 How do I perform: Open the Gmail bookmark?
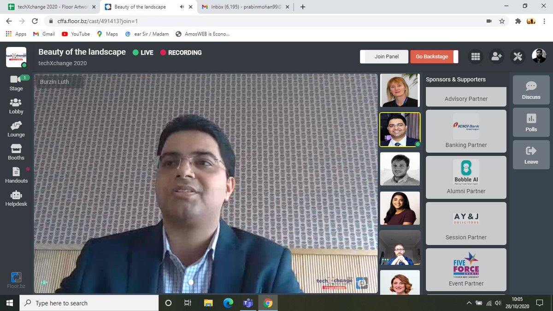pyautogui.click(x=44, y=34)
